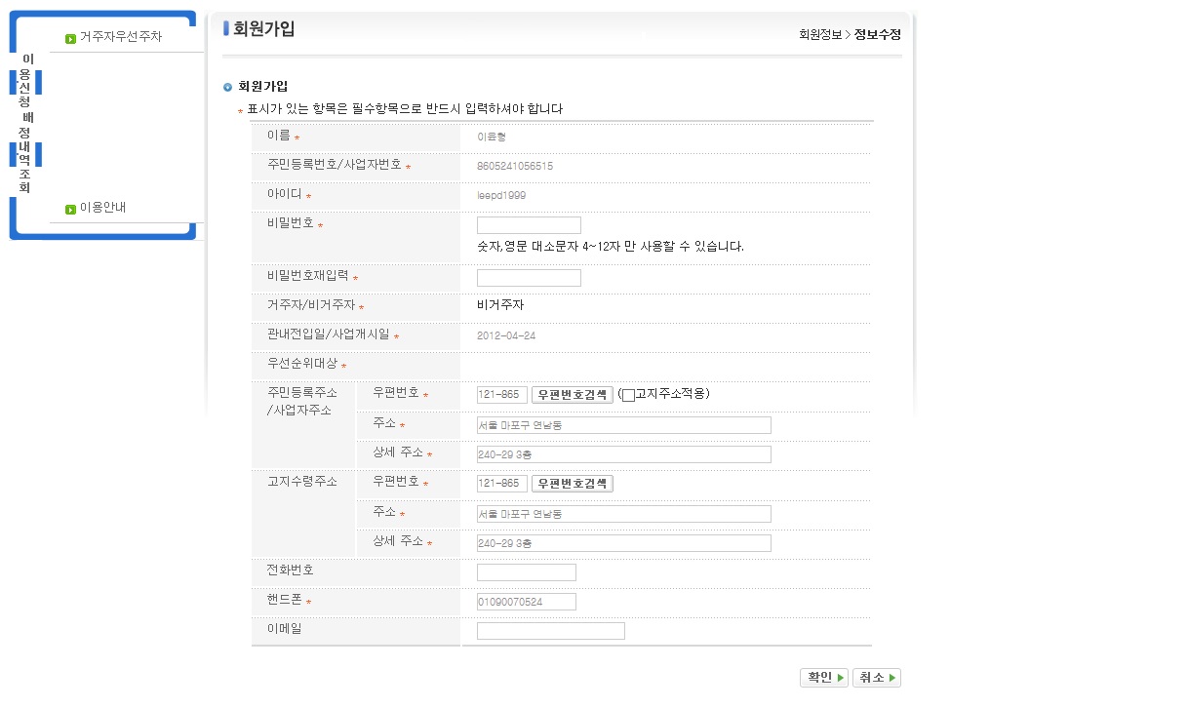Screen dimensions: 1188x708
Task: Focus the 비밀번호 password field
Action: pos(529,225)
